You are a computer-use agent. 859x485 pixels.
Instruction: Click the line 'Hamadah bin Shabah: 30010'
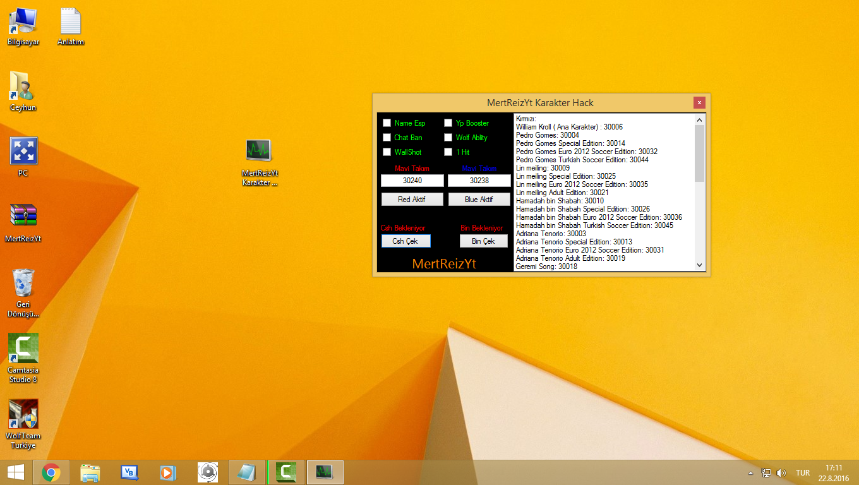coord(560,201)
